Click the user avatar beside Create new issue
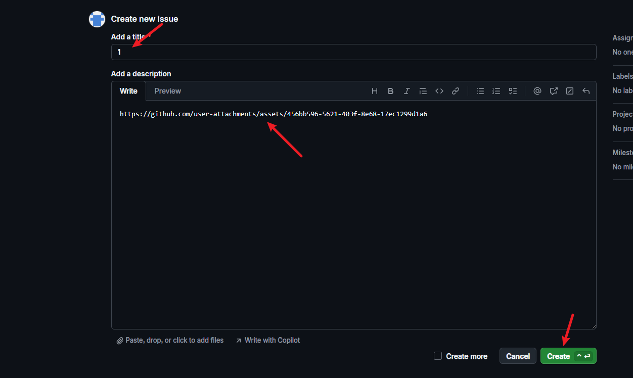Screen dimensions: 633x378 tap(97, 19)
